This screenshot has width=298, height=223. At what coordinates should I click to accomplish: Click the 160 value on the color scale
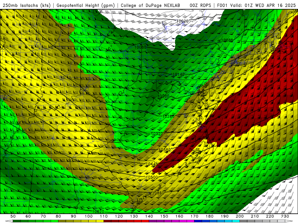[179, 216]
